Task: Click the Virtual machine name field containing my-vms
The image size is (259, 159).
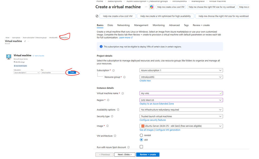Action: (x=181, y=93)
